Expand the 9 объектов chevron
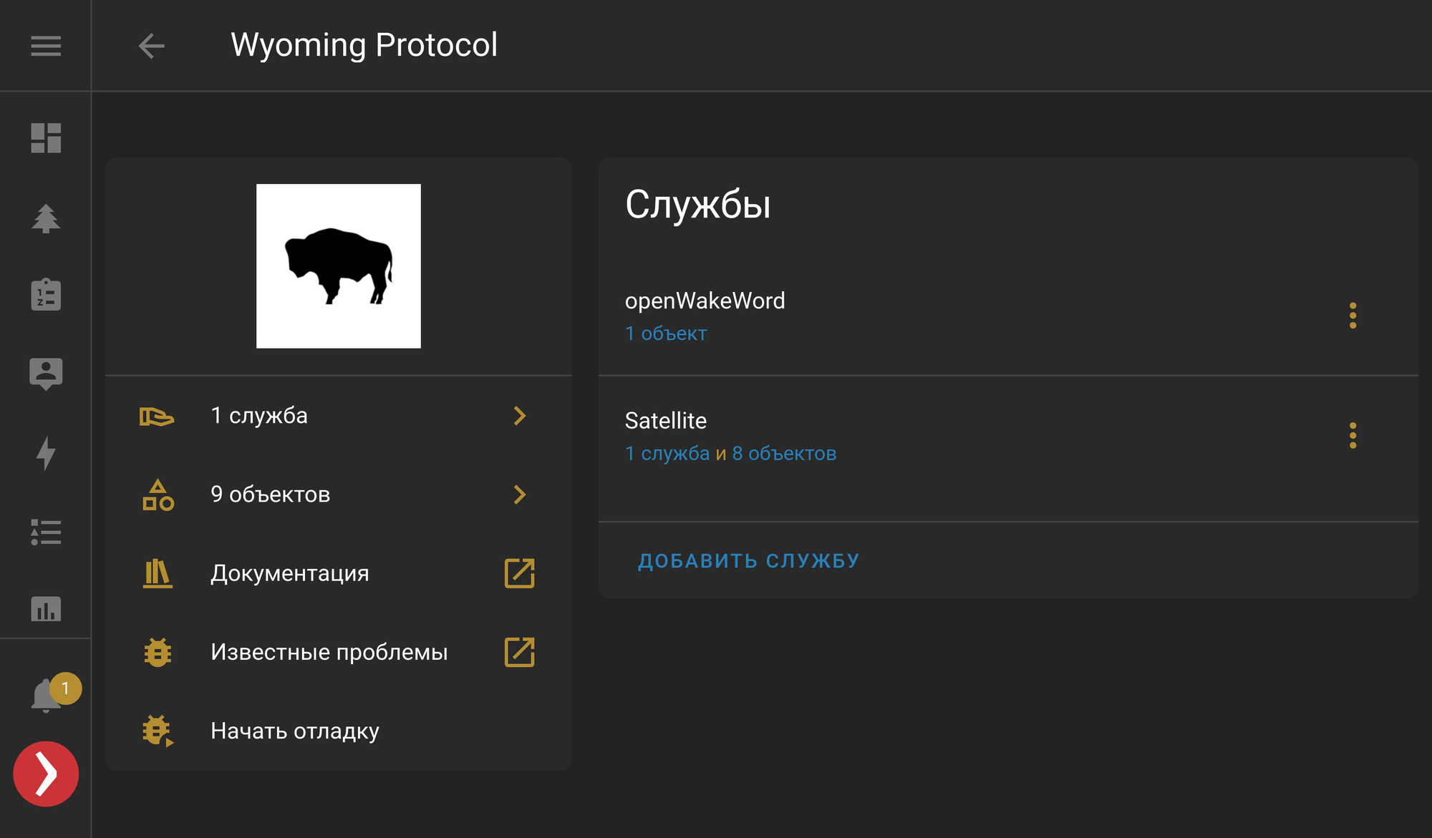Image resolution: width=1432 pixels, height=838 pixels. (520, 494)
